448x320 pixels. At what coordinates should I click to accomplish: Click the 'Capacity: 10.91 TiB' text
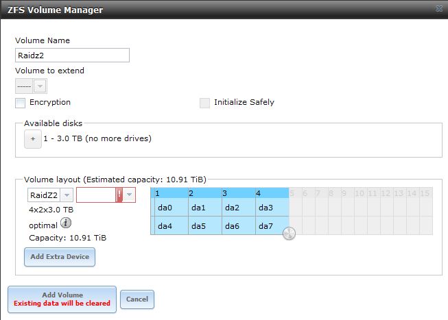(x=68, y=238)
